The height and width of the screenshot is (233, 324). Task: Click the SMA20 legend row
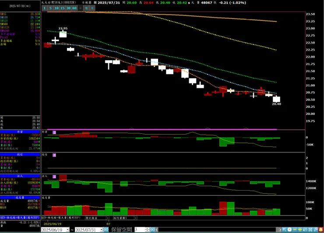coord(20,21)
